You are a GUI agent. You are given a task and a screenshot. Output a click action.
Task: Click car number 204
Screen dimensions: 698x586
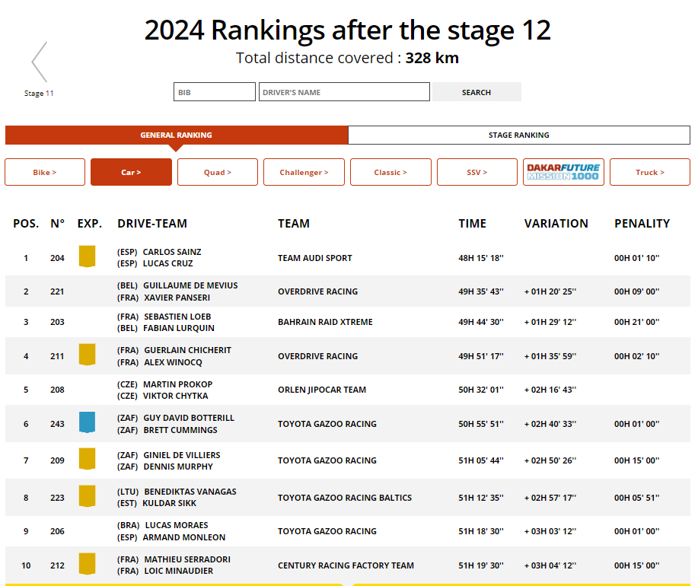(x=57, y=258)
